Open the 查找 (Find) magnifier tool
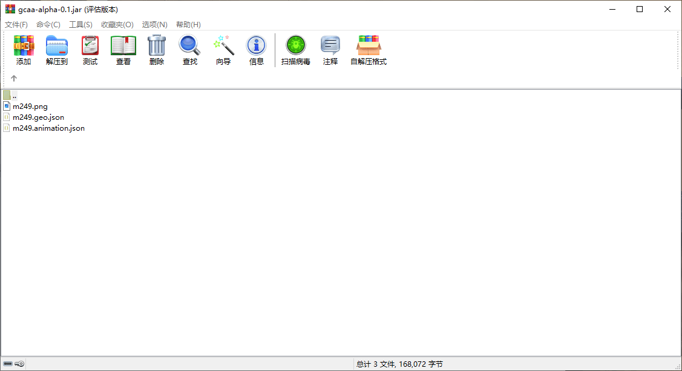Screen dimensions: 682x371 tap(190, 50)
